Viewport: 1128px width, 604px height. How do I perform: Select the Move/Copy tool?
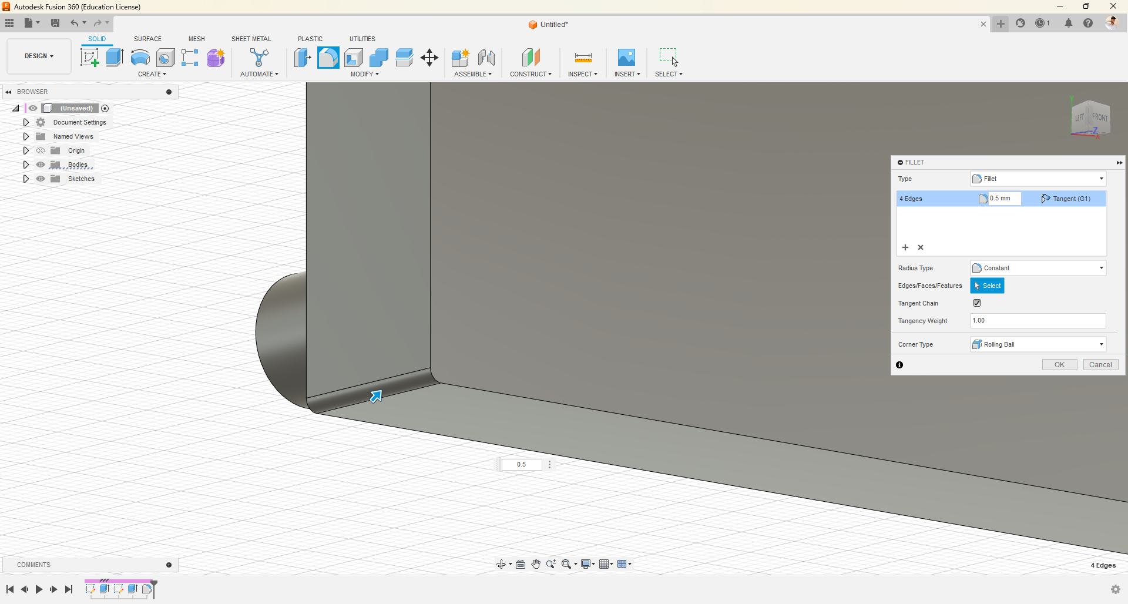[429, 58]
